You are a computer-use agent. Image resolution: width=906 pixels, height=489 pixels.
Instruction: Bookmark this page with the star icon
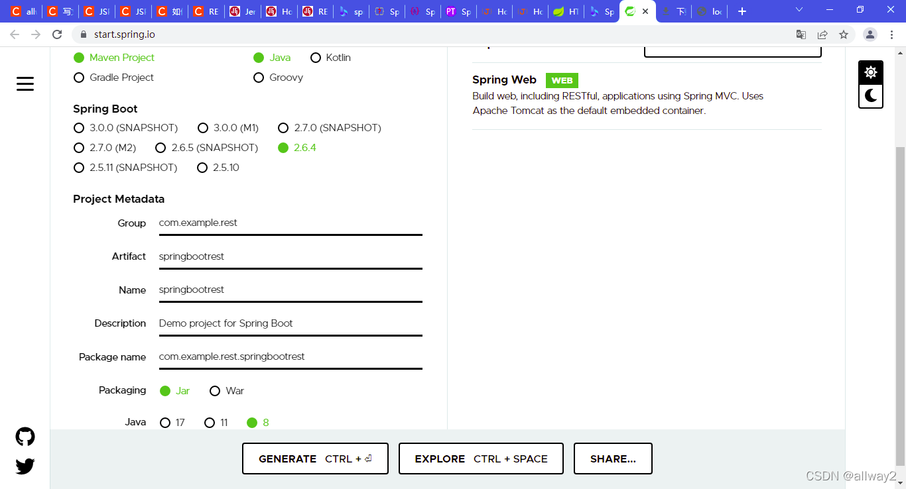tap(844, 34)
